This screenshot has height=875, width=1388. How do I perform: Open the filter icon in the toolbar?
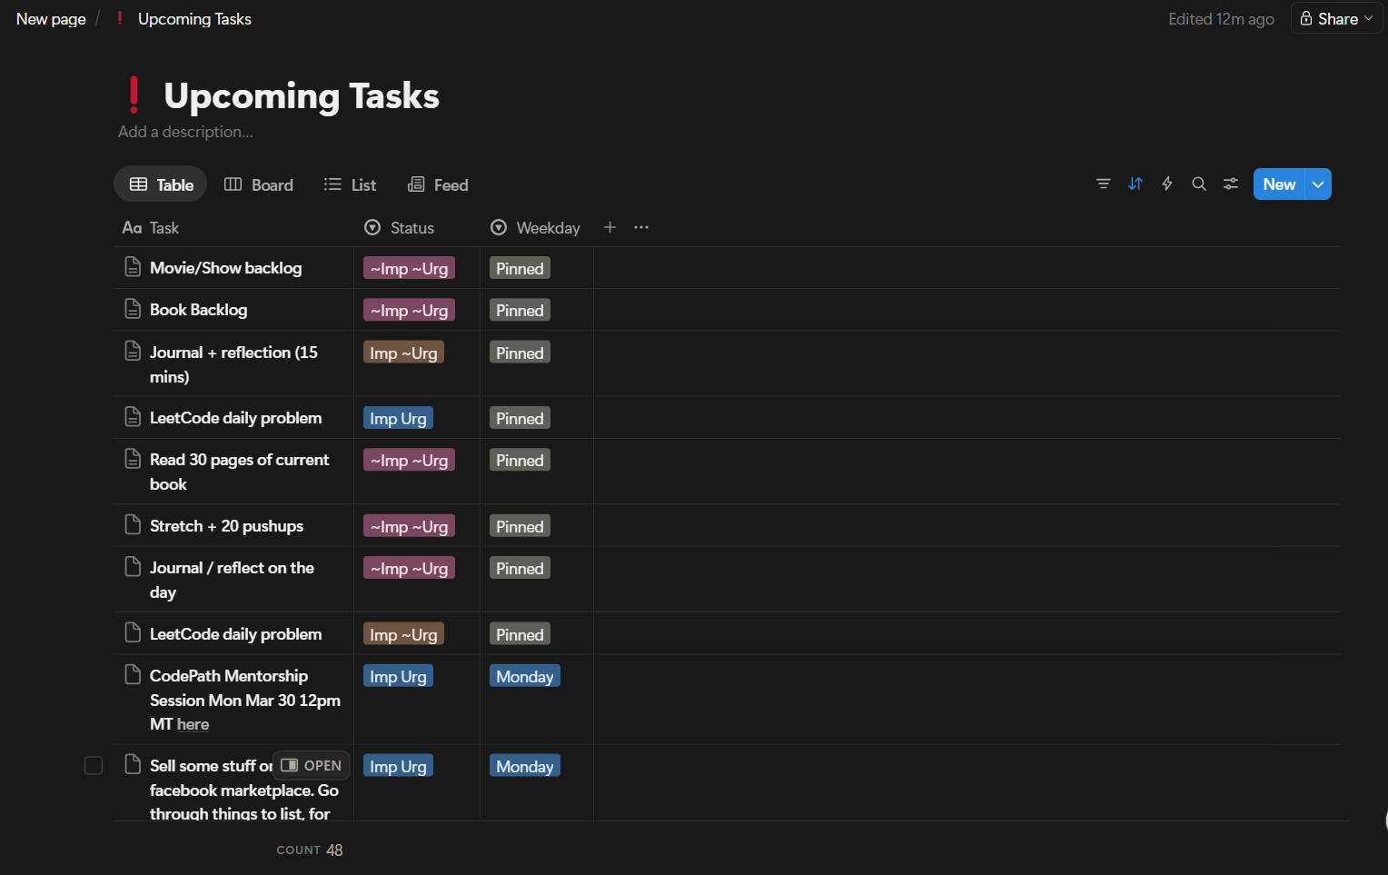pos(1104,184)
